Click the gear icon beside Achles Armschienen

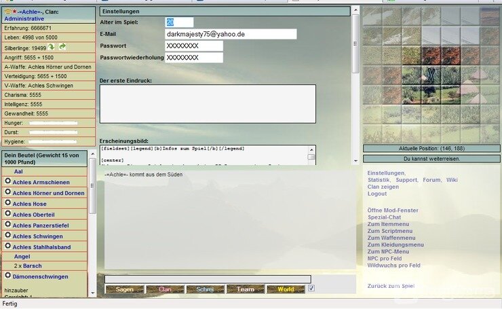(x=7, y=181)
